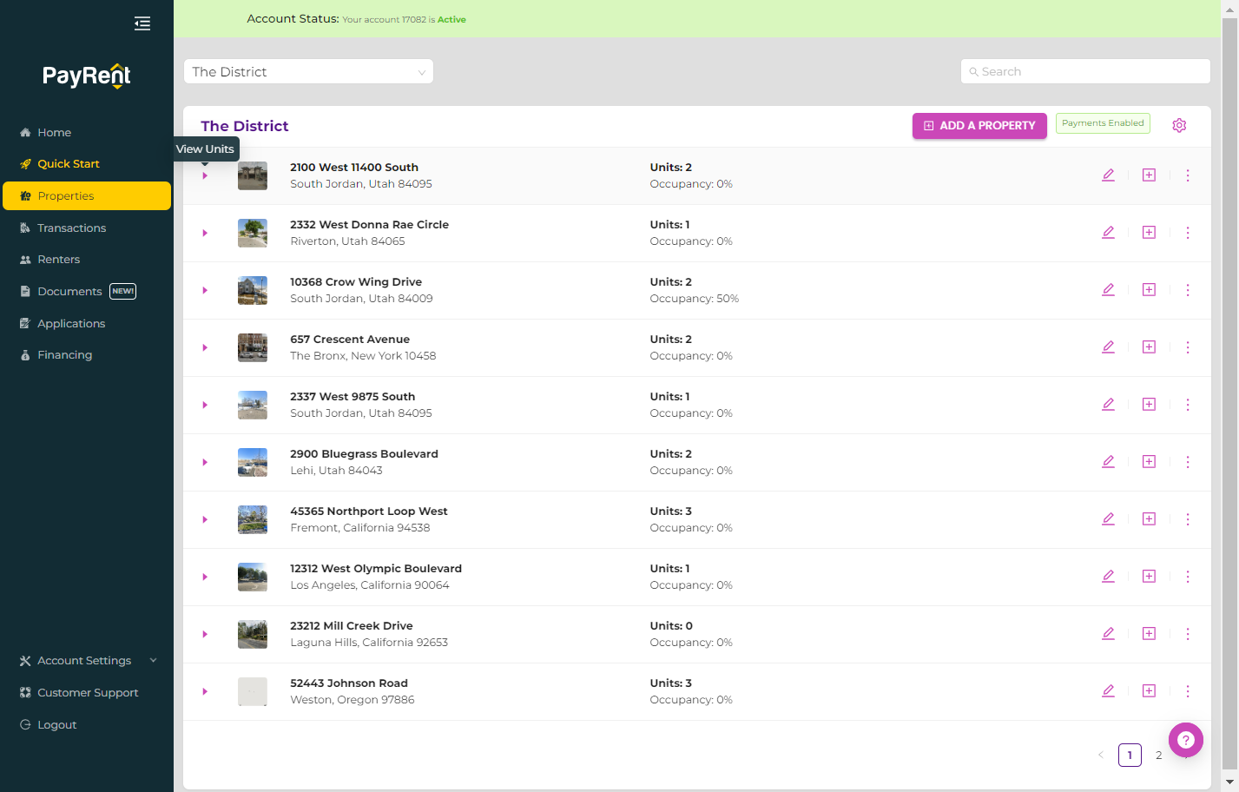Edit 657 Crescent Avenue property
1239x792 pixels.
coord(1108,347)
